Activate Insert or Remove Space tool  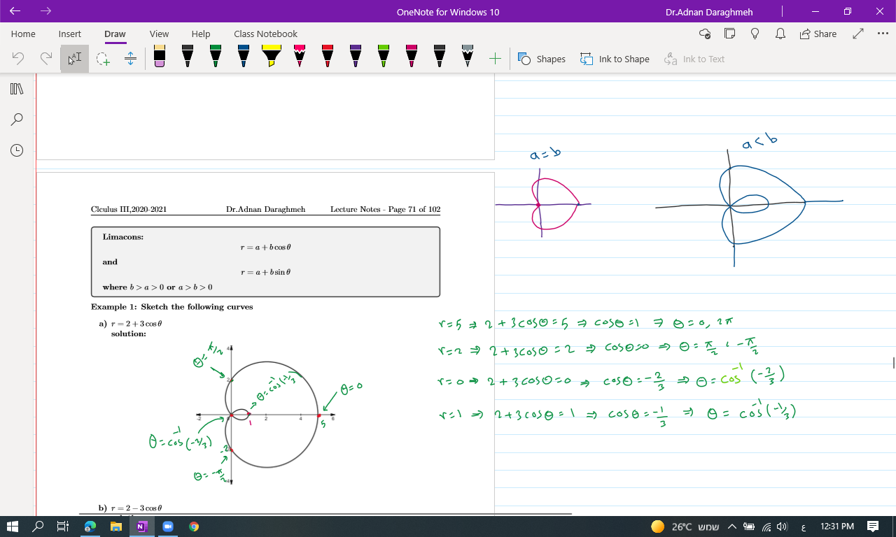pos(130,59)
